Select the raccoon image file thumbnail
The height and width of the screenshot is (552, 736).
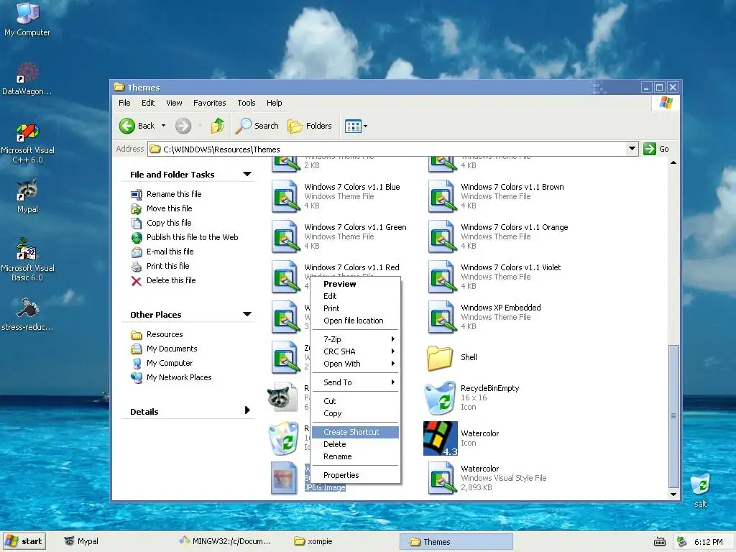click(282, 397)
